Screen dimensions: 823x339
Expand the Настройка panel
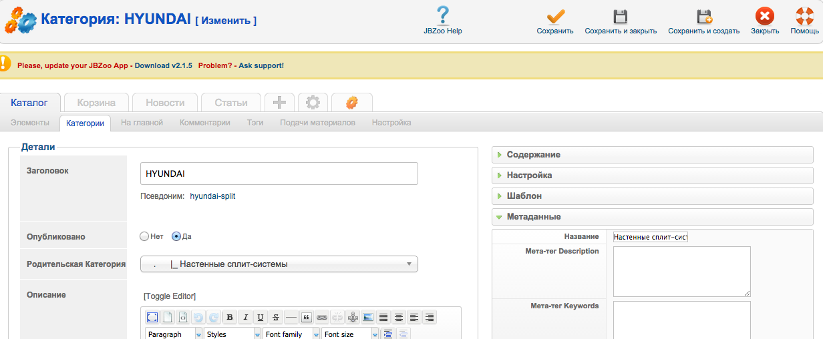point(653,175)
